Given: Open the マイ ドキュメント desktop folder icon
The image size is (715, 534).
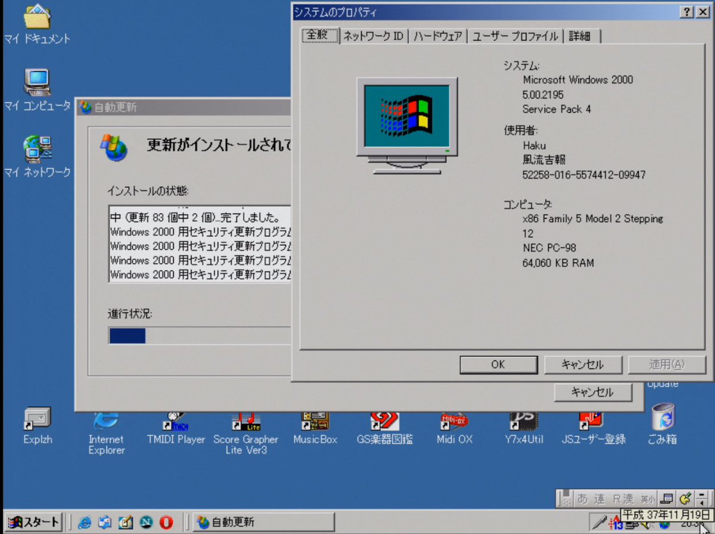Looking at the screenshot, I should pyautogui.click(x=36, y=24).
